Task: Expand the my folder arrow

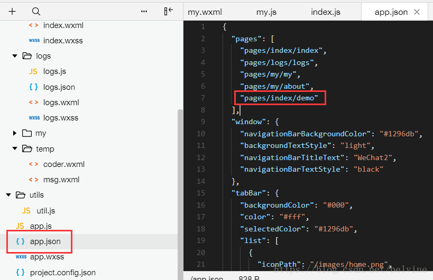Action: tap(15, 133)
